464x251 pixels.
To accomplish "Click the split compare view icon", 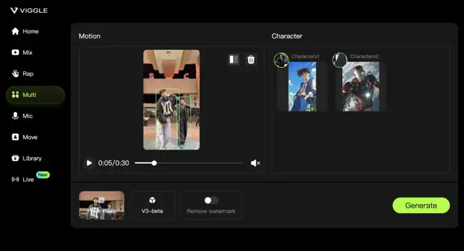I will (x=234, y=59).
